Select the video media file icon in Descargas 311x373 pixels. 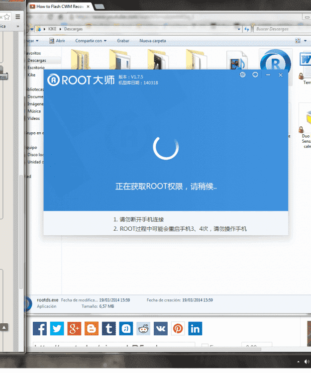[237, 61]
